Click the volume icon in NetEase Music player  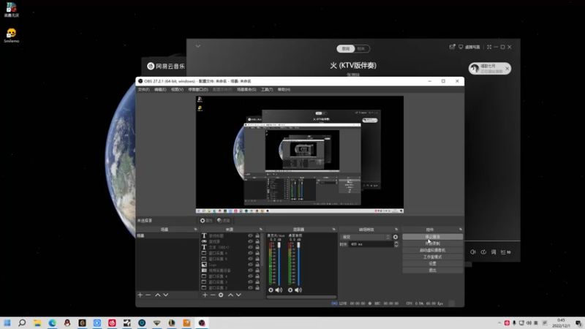(473, 252)
